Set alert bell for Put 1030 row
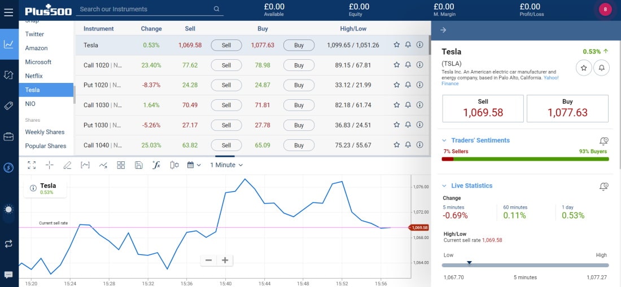The image size is (621, 287). 408,125
